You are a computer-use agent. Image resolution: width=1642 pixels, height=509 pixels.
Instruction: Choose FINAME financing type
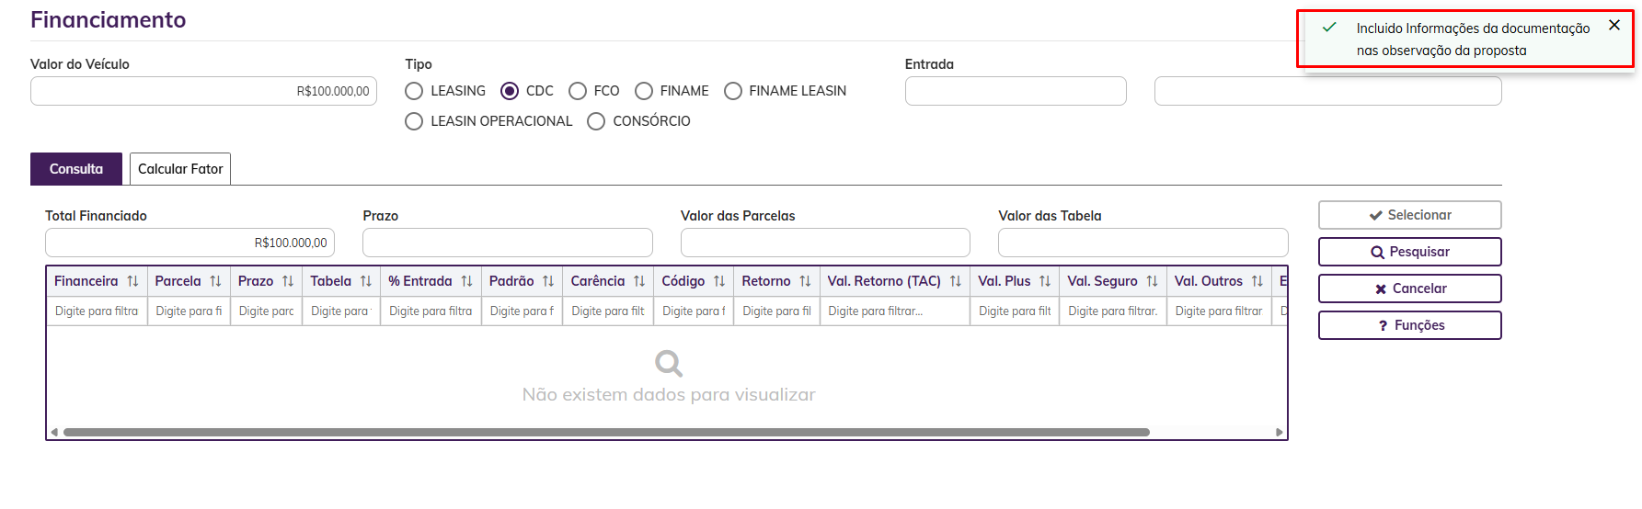(x=644, y=91)
